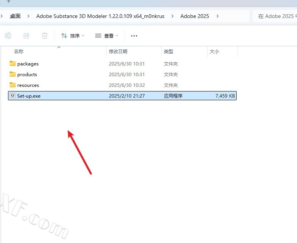This screenshot has height=243, width=297.
Task: Click the Rename icon in toolbar
Action: 8,36
